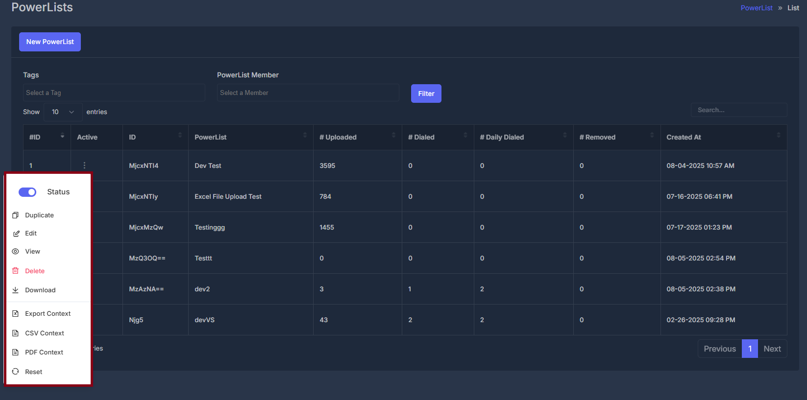
Task: Choose Download from the context menu
Action: tap(40, 290)
